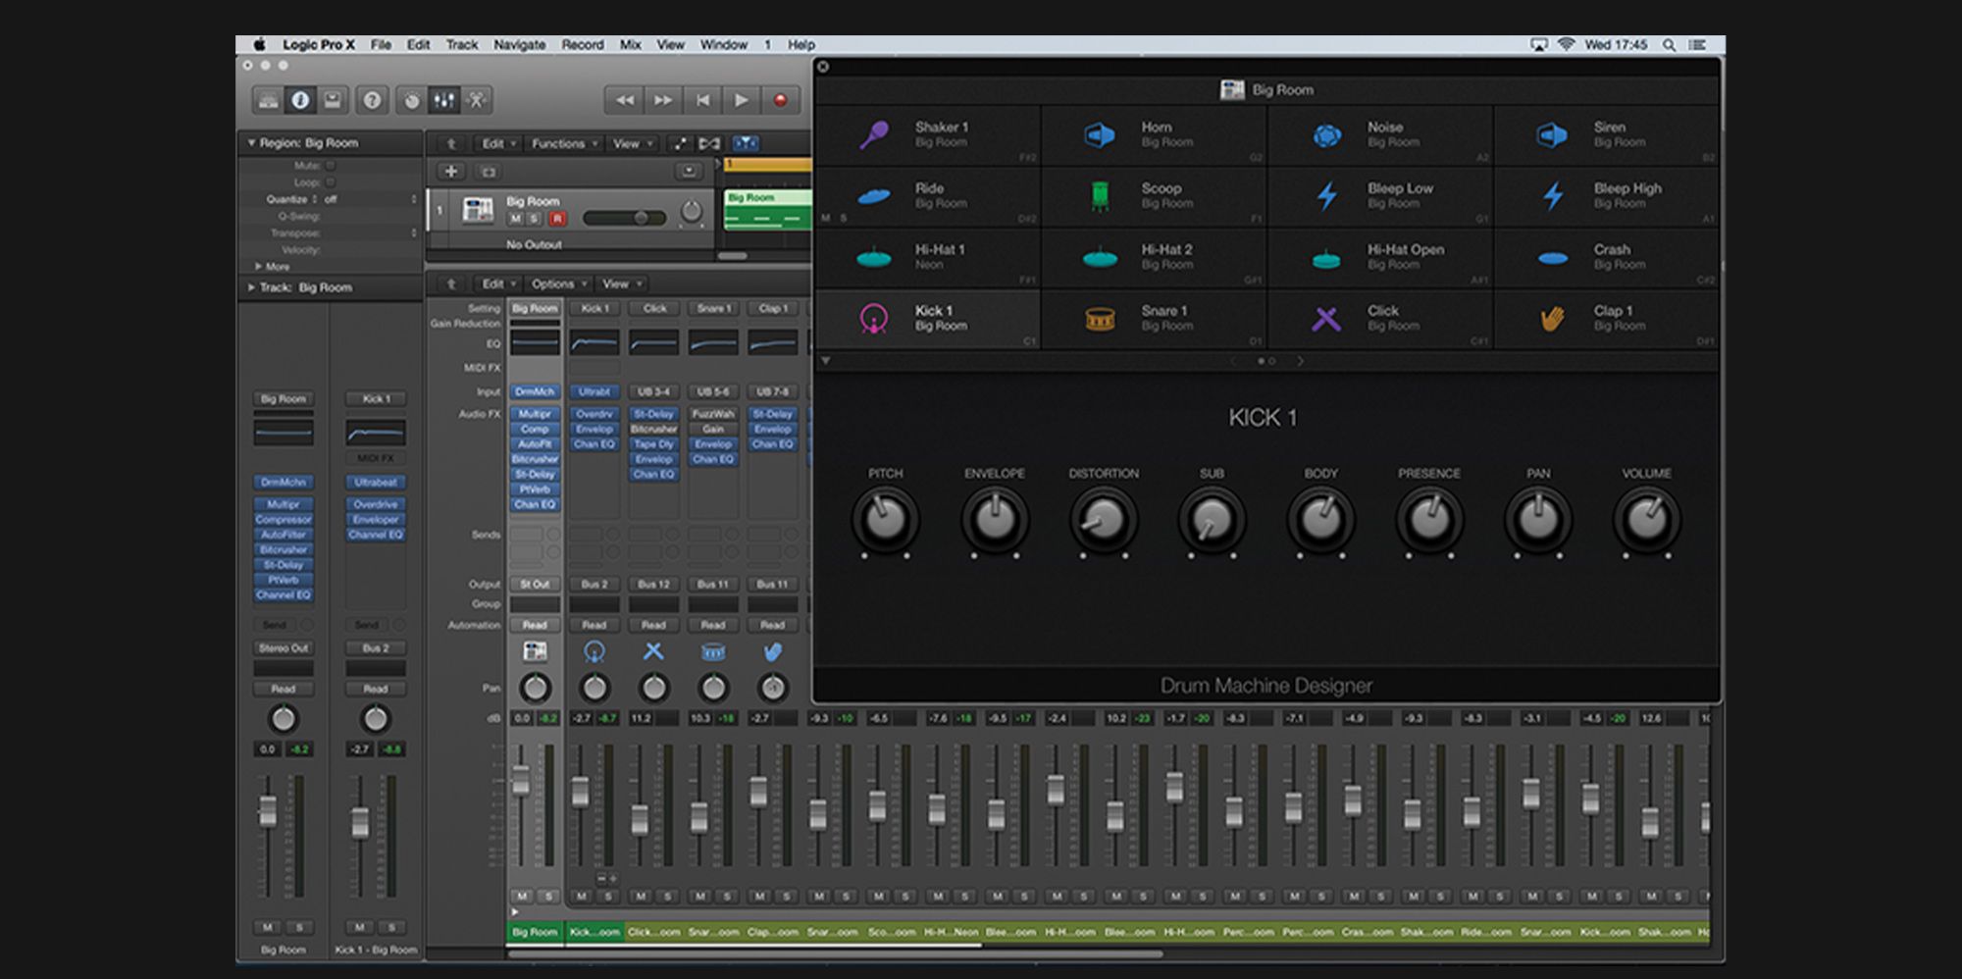Open Spotlight search in menu bar
The height and width of the screenshot is (979, 1962).
pos(1669,44)
